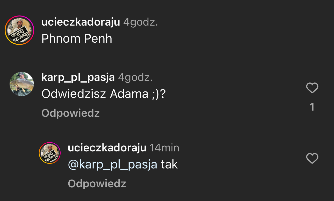Like the karp_pl_pasja comment with heart

click(312, 88)
